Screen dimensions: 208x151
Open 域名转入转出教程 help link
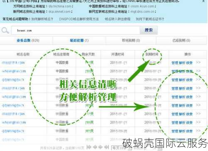[117, 19]
